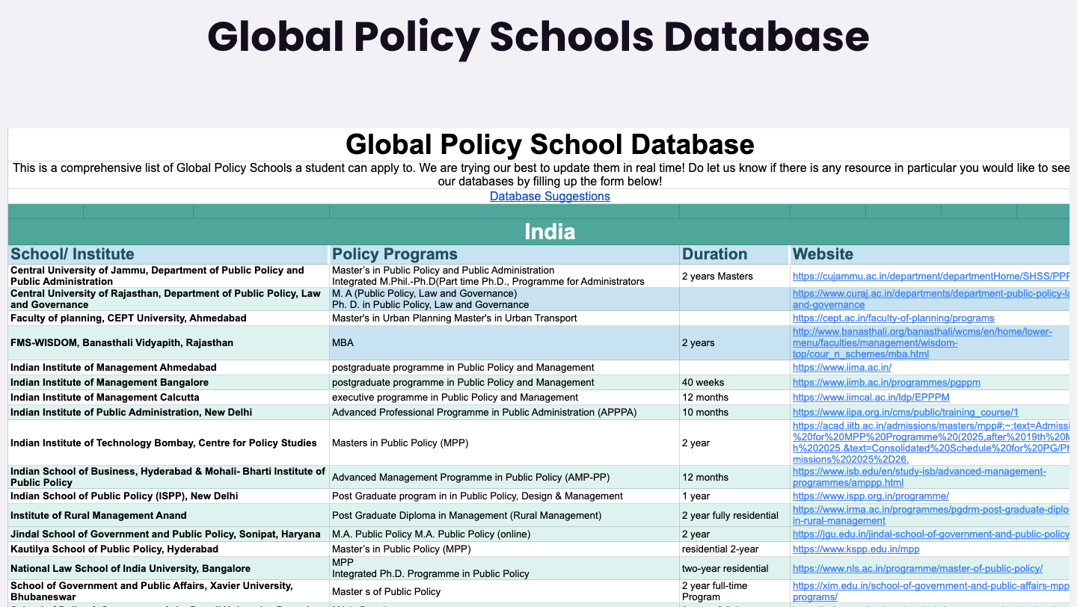Image resolution: width=1077 pixels, height=607 pixels.
Task: Click the executive programme in Public Policy cell
Action: pyautogui.click(x=504, y=397)
